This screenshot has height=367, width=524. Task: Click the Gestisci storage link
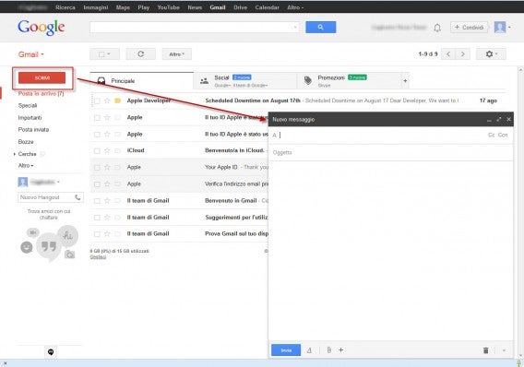point(98,256)
